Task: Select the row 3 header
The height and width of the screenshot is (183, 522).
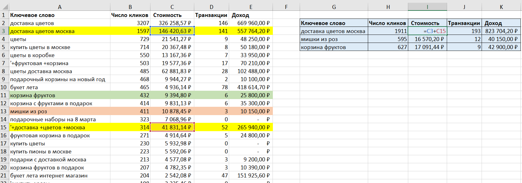Action: point(4,31)
